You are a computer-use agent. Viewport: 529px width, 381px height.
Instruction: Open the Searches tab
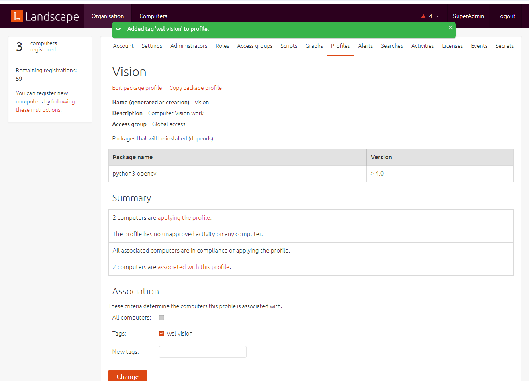click(392, 46)
